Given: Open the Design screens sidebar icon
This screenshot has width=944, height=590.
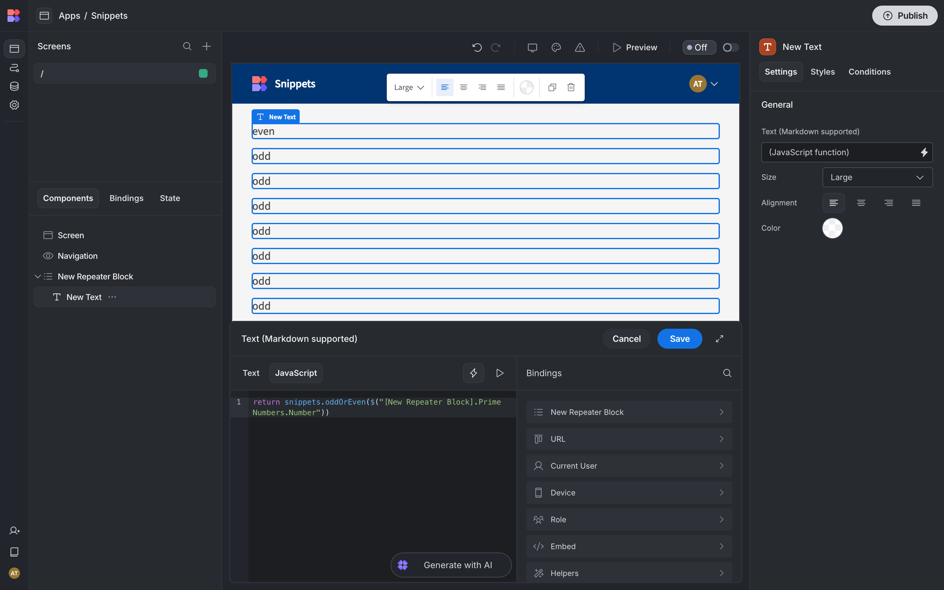Looking at the screenshot, I should point(14,49).
